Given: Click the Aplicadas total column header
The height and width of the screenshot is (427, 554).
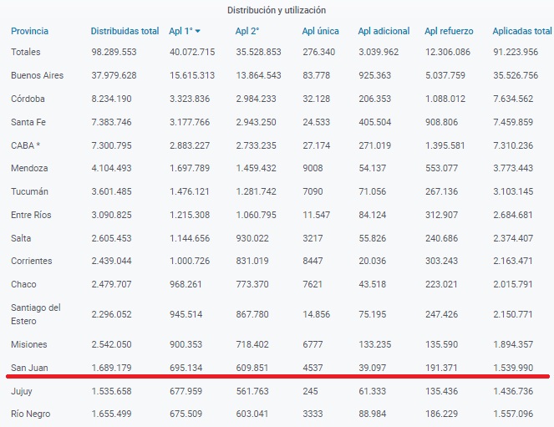Looking at the screenshot, I should click(521, 31).
